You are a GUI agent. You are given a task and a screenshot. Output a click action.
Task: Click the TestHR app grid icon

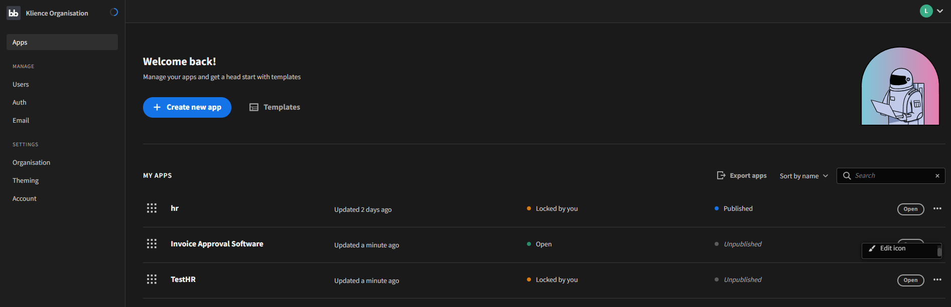152,279
